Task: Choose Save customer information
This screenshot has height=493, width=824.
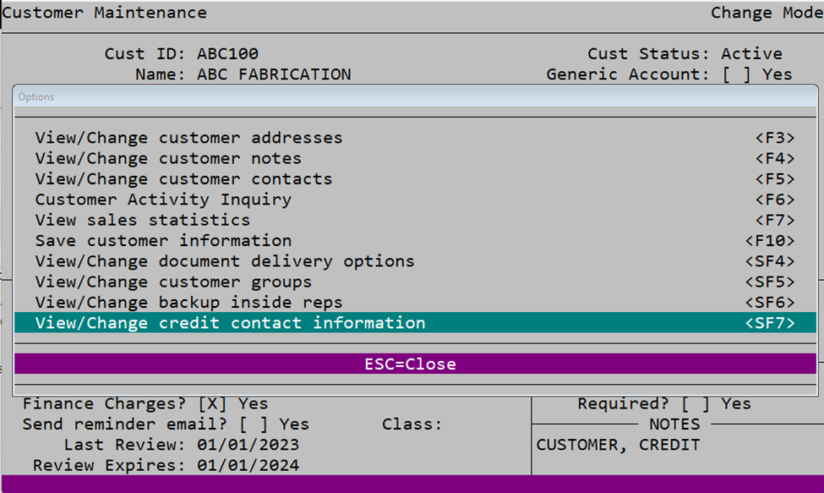Action: pos(162,240)
